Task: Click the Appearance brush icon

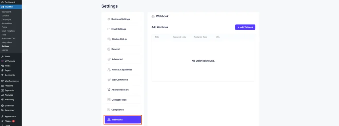Action: pos(2,116)
